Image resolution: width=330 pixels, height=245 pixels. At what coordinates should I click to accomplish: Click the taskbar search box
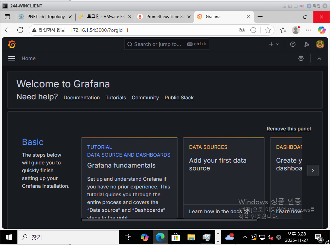point(68,237)
